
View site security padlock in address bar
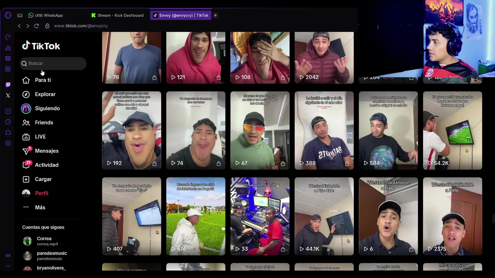[47, 26]
